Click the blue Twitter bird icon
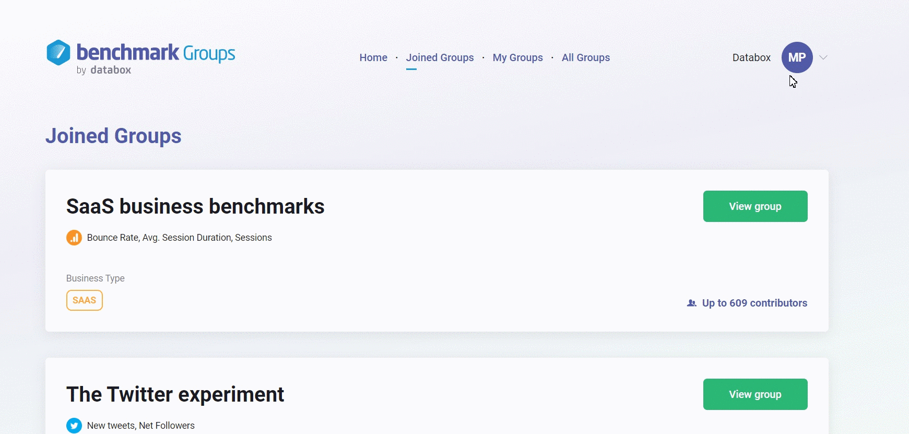 tap(74, 426)
